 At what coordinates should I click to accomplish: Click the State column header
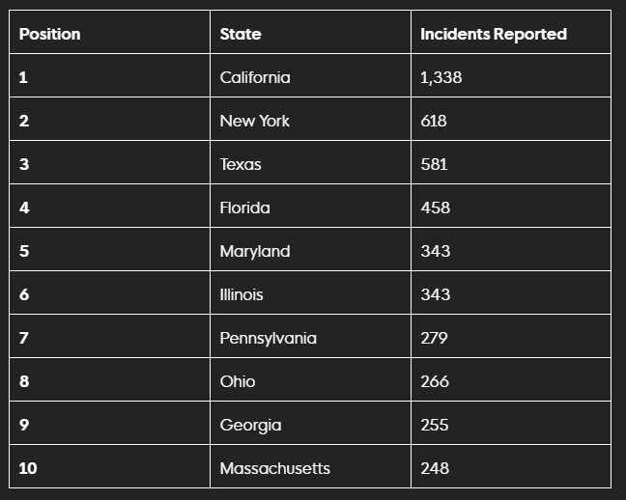(241, 34)
